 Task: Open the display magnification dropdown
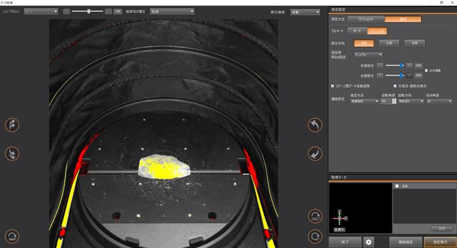(305, 12)
